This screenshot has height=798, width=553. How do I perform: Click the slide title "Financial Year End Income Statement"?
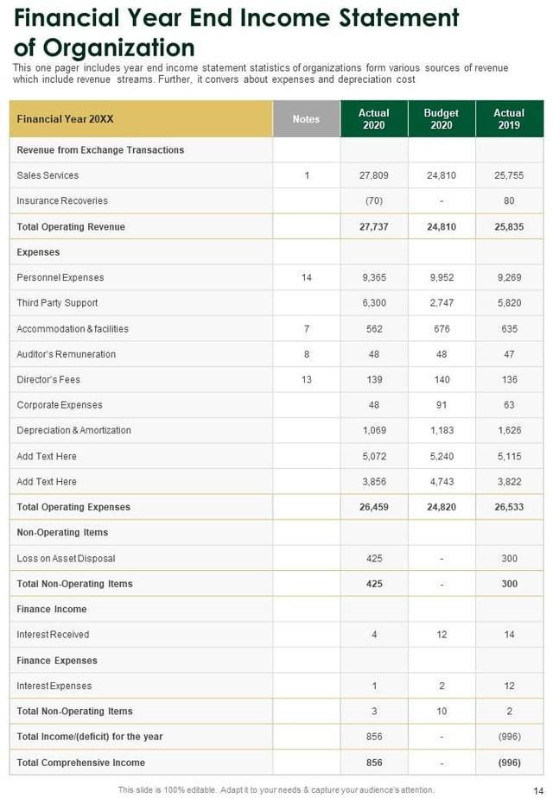[x=237, y=17]
